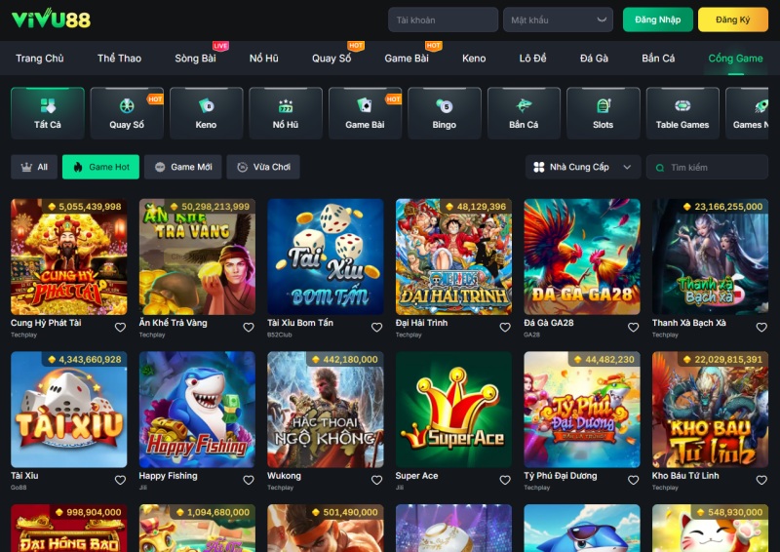
Task: Open Tỷ Phú Đại Dương game thumbnail
Action: [582, 410]
